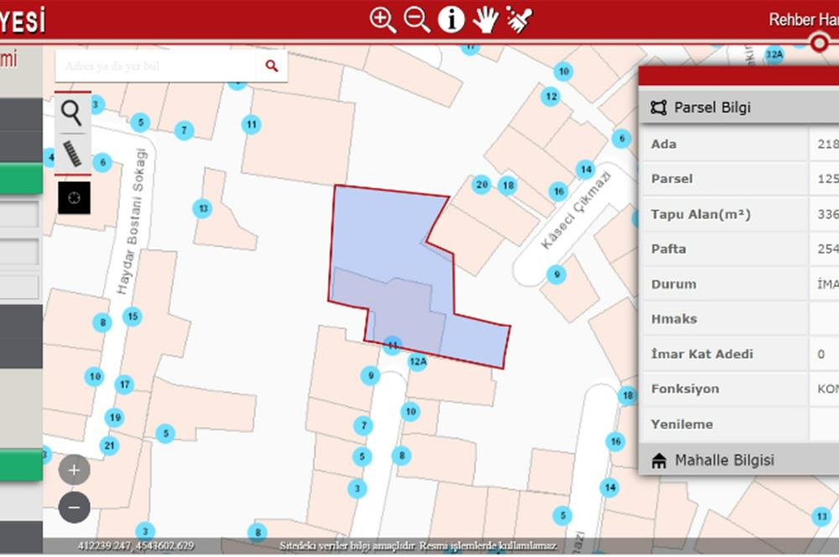Select the zoom in magnifier tool in top toolbar
The image size is (839, 557).
coord(383,20)
